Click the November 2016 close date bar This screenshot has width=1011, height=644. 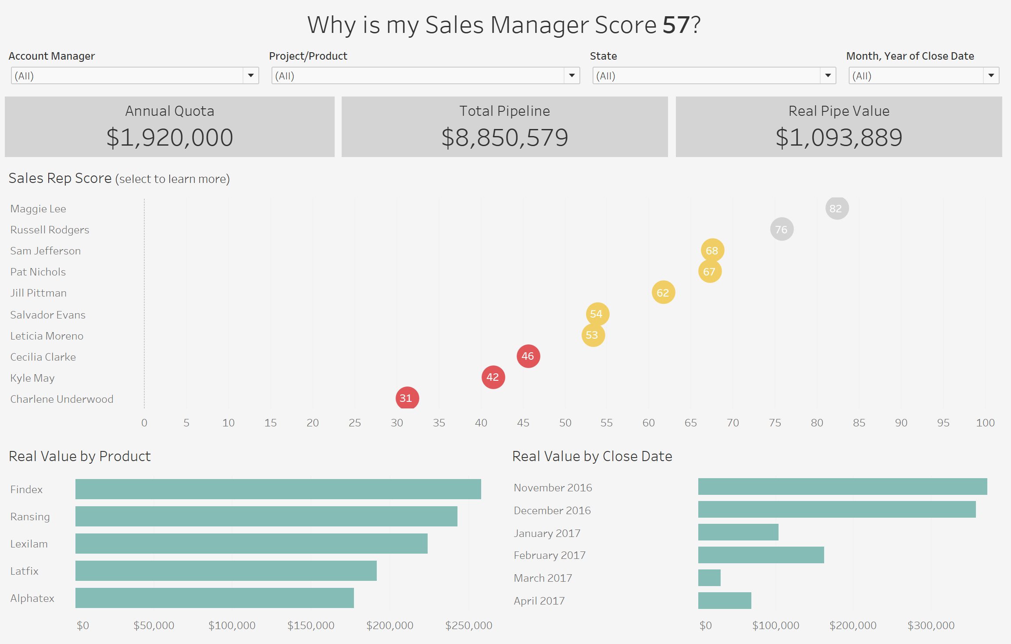[x=843, y=487]
